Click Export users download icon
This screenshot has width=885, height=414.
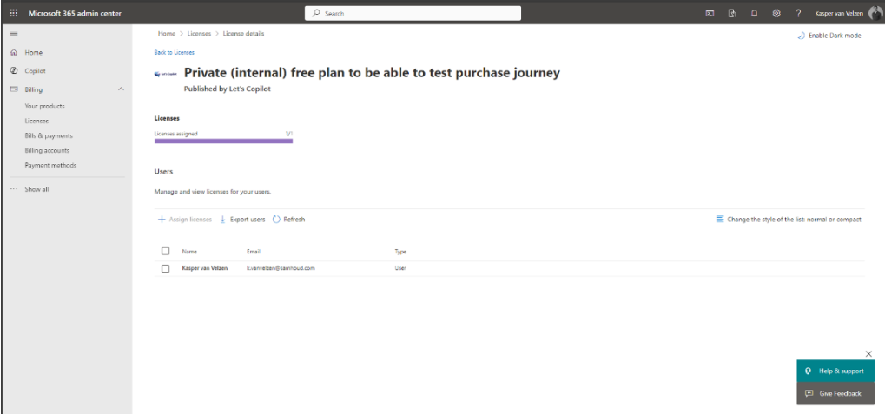[x=222, y=220]
